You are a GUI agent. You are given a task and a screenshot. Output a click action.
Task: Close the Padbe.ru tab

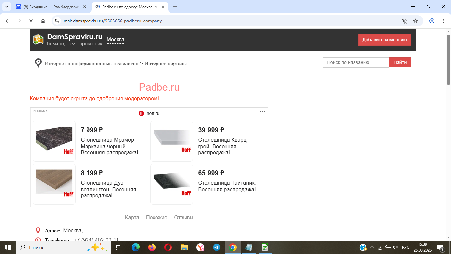click(163, 7)
